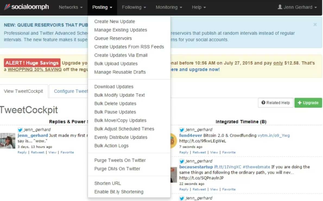Switch to View TweetCockpit tab
323x201 pixels.
click(x=24, y=91)
